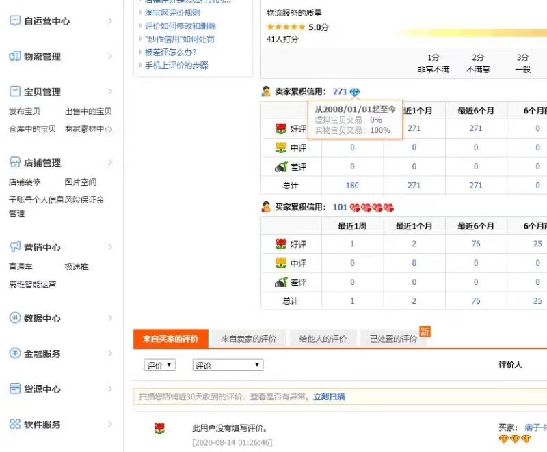Open 店铺装修 in sidebar
This screenshot has height=452, width=547.
pyautogui.click(x=25, y=182)
